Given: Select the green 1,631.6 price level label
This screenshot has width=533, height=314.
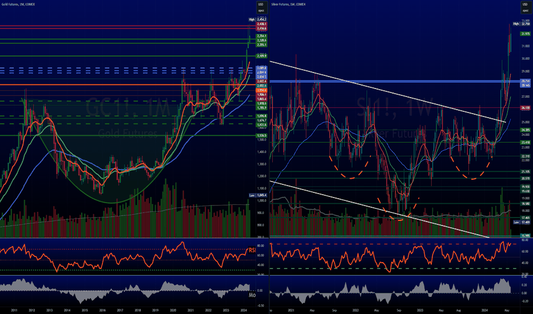Looking at the screenshot, I should click(x=261, y=125).
